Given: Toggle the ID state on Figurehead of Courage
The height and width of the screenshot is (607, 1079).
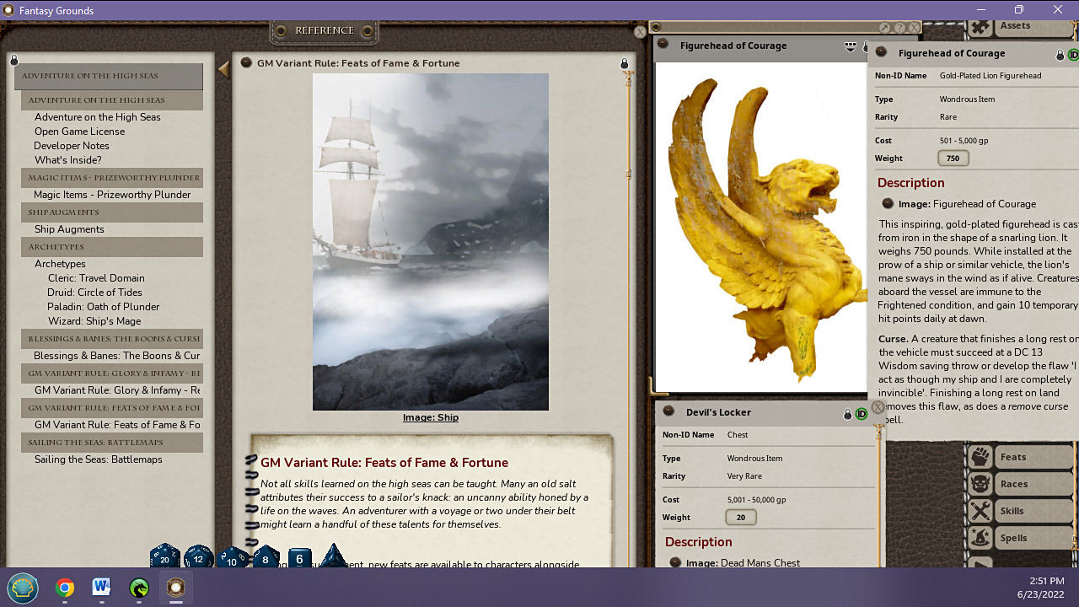Looking at the screenshot, I should tap(1072, 53).
